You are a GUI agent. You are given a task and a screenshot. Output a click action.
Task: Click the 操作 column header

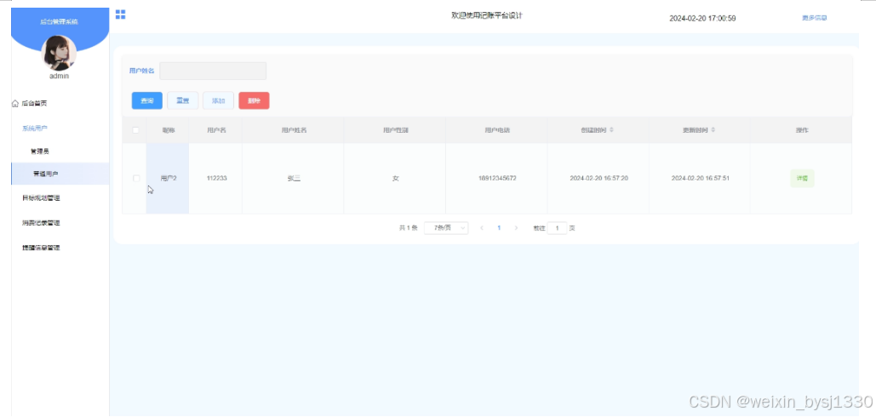tap(802, 130)
